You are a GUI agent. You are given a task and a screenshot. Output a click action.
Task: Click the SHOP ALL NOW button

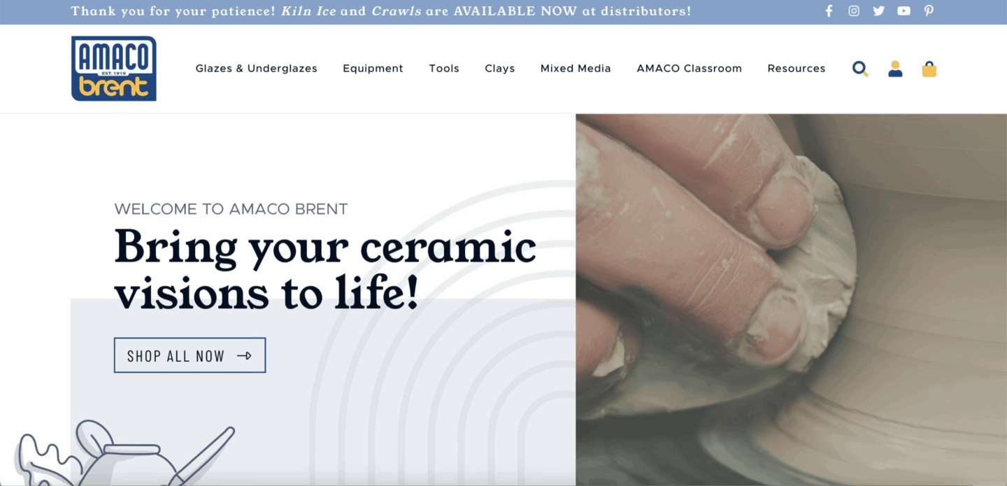[190, 355]
